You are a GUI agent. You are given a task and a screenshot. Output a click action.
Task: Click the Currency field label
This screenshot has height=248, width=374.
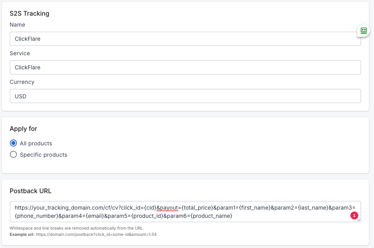22,82
